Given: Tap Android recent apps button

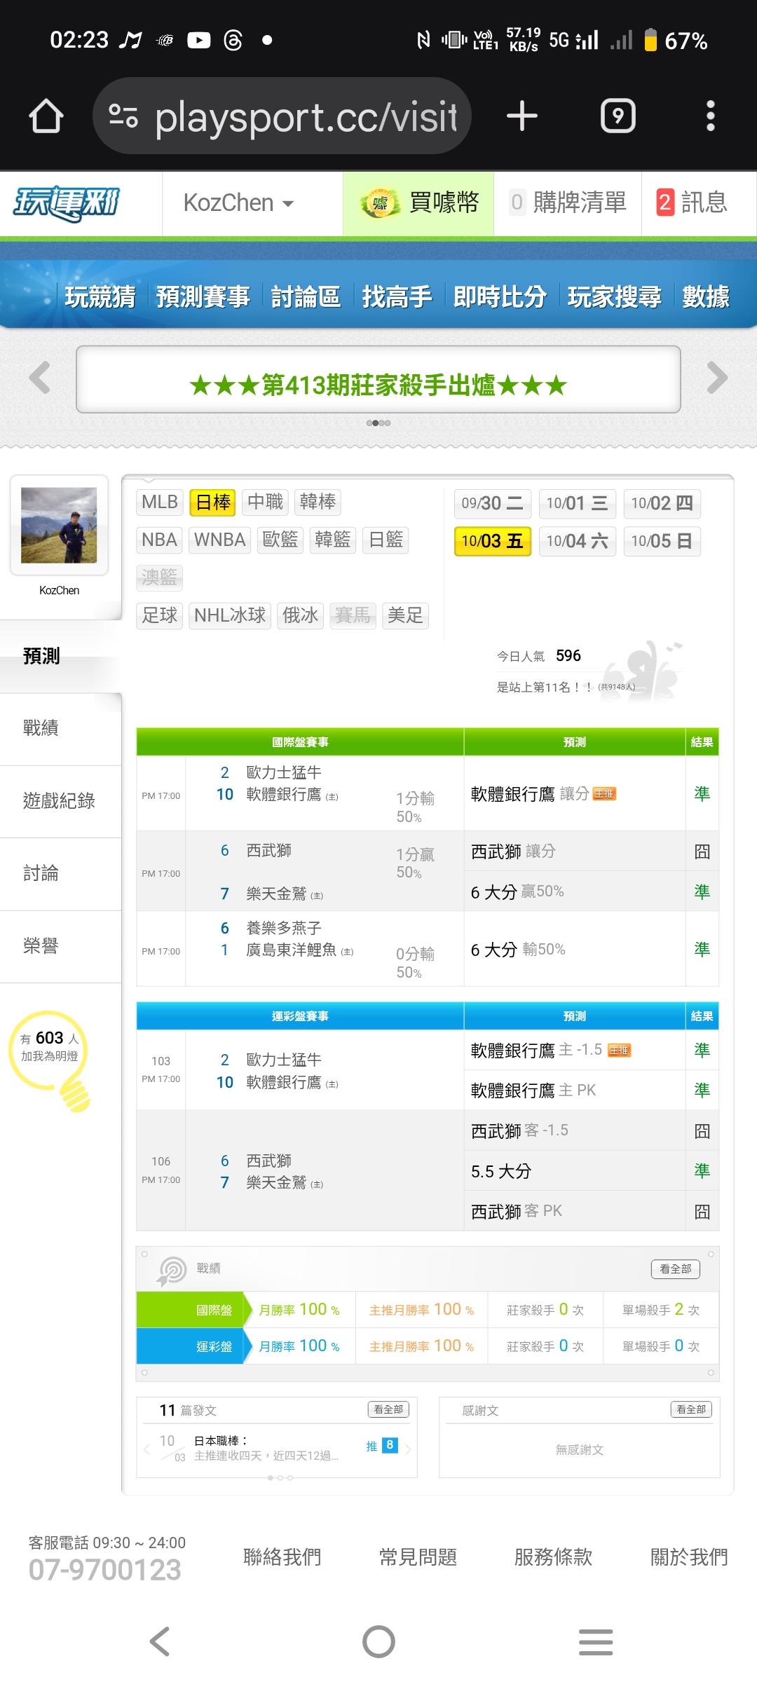Looking at the screenshot, I should coord(596,1642).
